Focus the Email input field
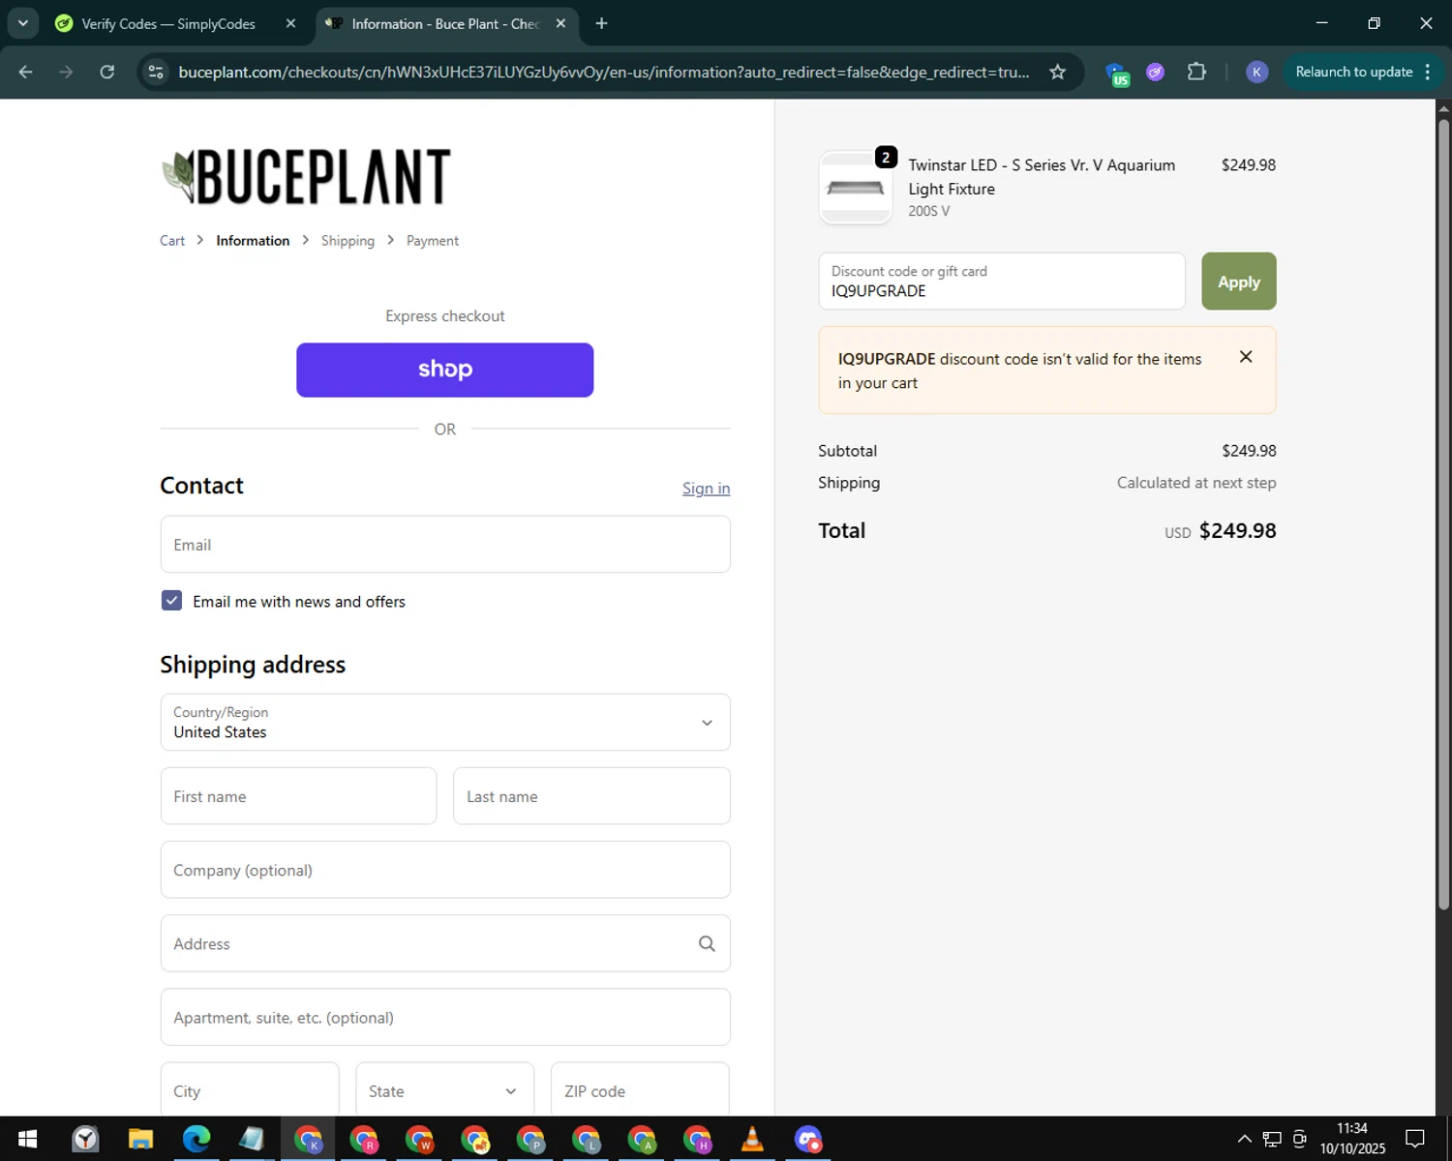Image resolution: width=1452 pixels, height=1161 pixels. [445, 545]
